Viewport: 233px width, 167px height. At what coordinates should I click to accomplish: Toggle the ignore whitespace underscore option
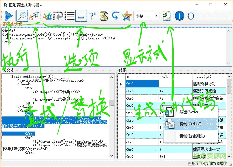pos(81,16)
